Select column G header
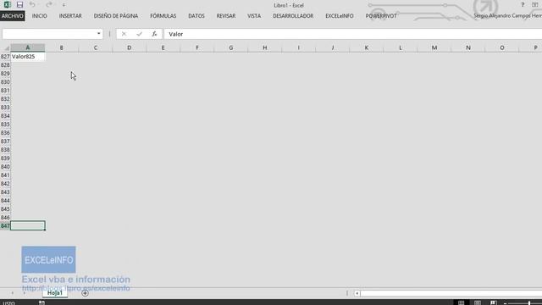542x305 pixels. point(231,47)
